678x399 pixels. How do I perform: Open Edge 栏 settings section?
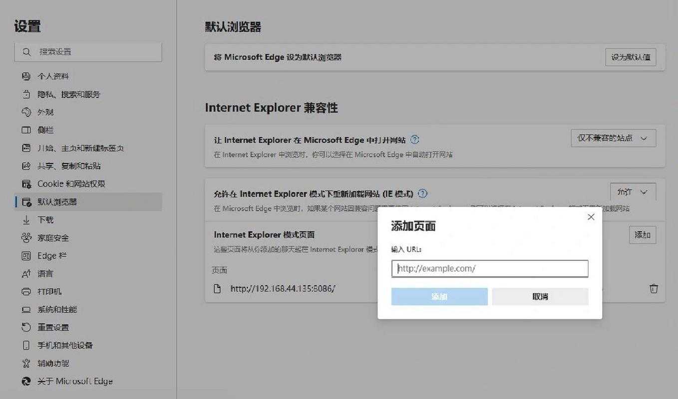pyautogui.click(x=88, y=256)
